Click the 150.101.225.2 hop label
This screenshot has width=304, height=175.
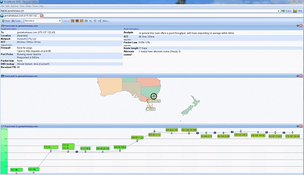click(x=241, y=135)
